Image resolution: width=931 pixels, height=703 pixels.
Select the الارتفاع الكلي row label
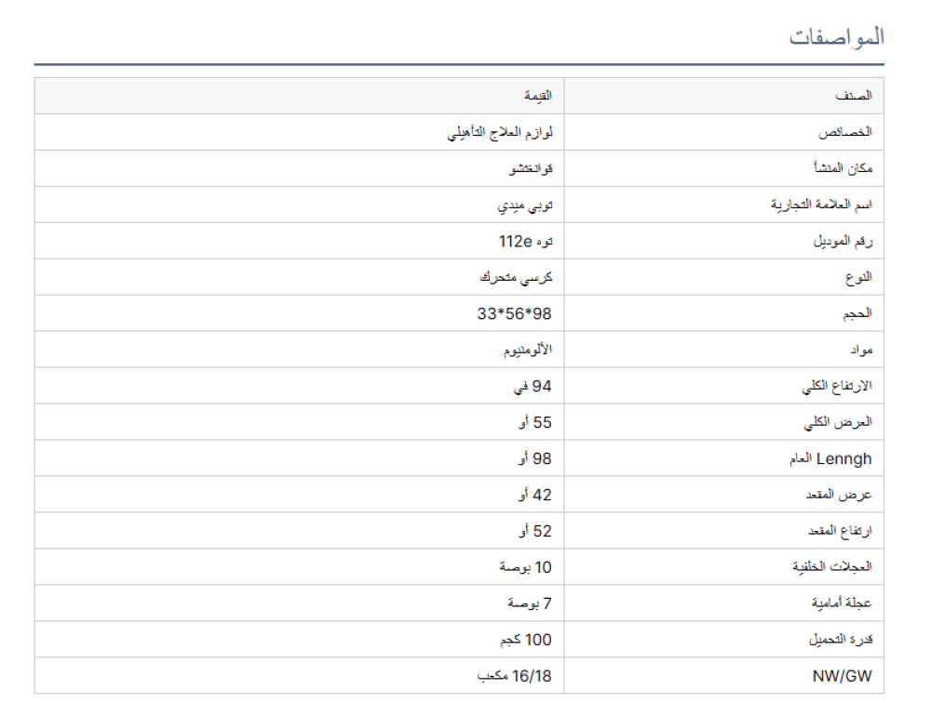point(836,386)
